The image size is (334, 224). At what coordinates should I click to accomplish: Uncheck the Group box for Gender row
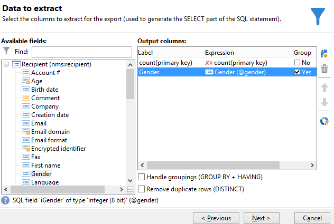(x=298, y=72)
